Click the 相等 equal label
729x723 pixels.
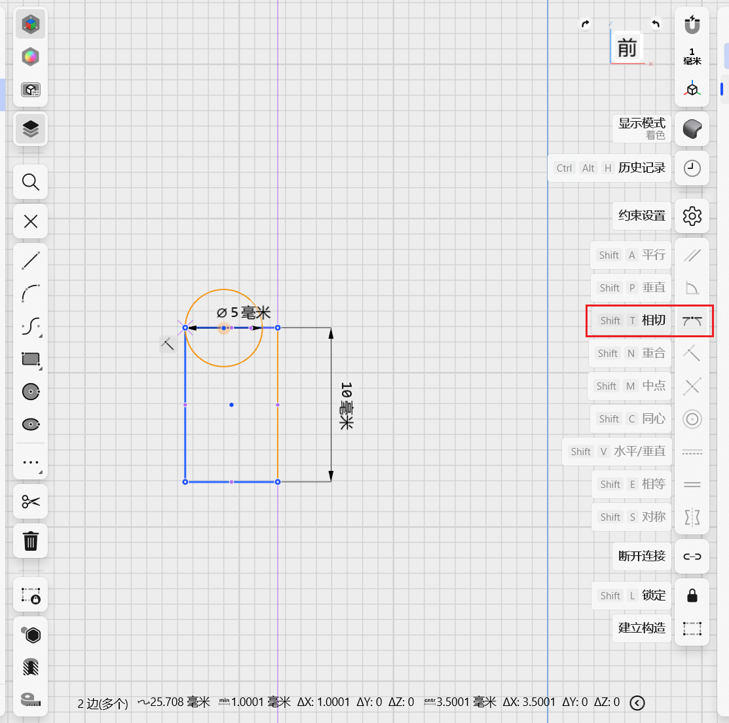click(x=653, y=484)
